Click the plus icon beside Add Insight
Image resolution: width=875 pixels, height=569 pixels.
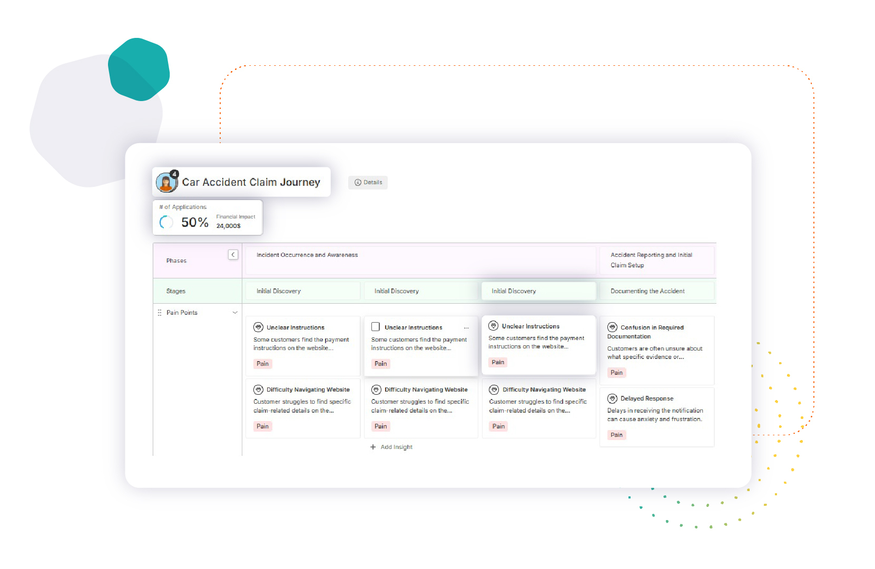[373, 447]
